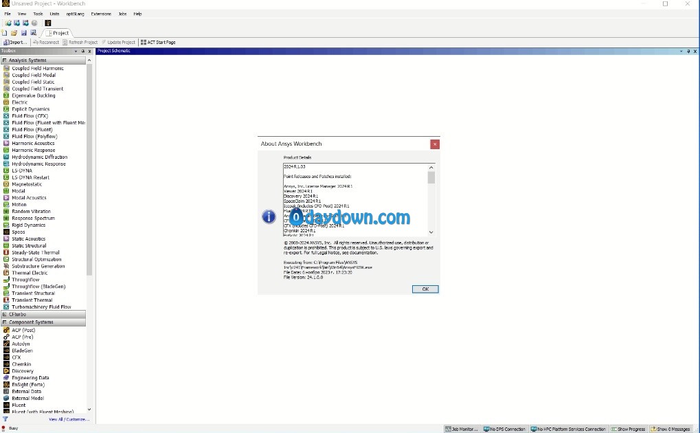
Task: Click the New project icon
Action: 4,33
